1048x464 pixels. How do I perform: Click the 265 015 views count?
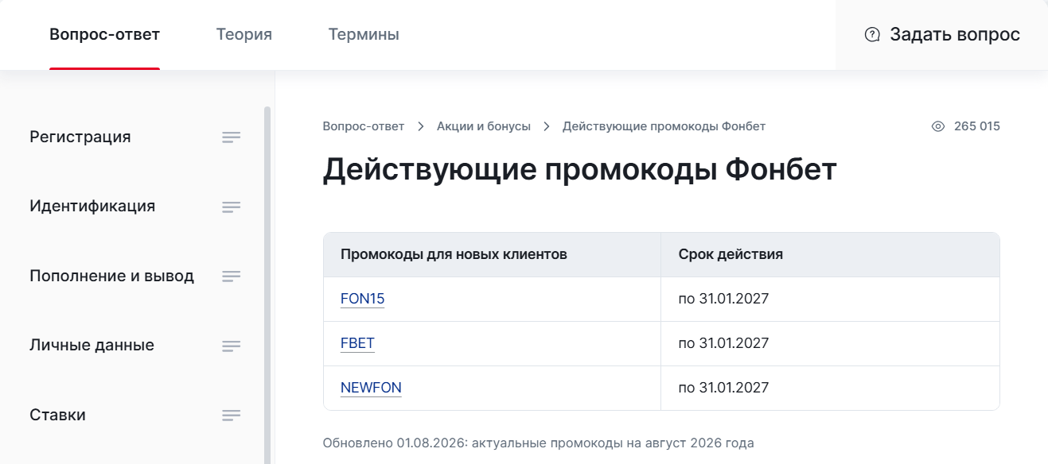click(977, 126)
